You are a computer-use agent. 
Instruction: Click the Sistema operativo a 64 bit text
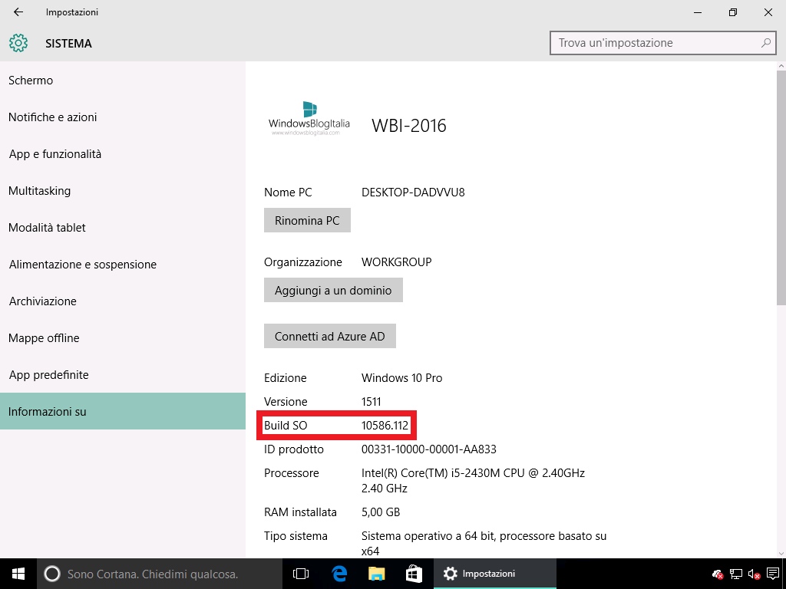484,544
